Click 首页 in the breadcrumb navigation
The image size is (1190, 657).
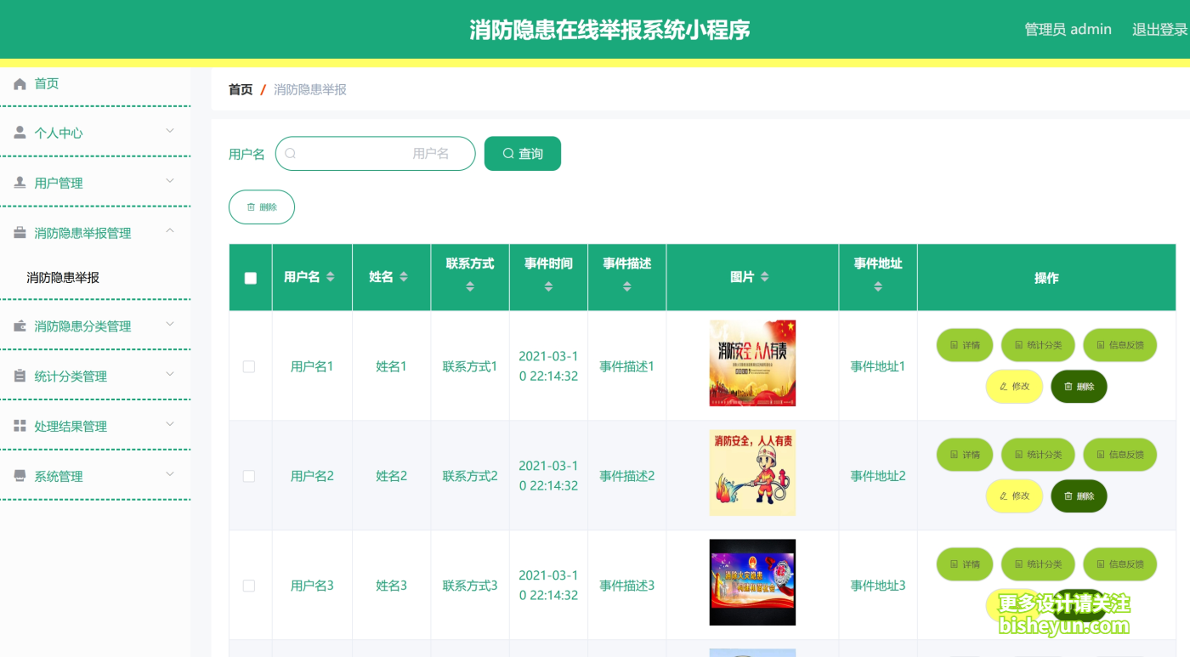click(x=239, y=88)
